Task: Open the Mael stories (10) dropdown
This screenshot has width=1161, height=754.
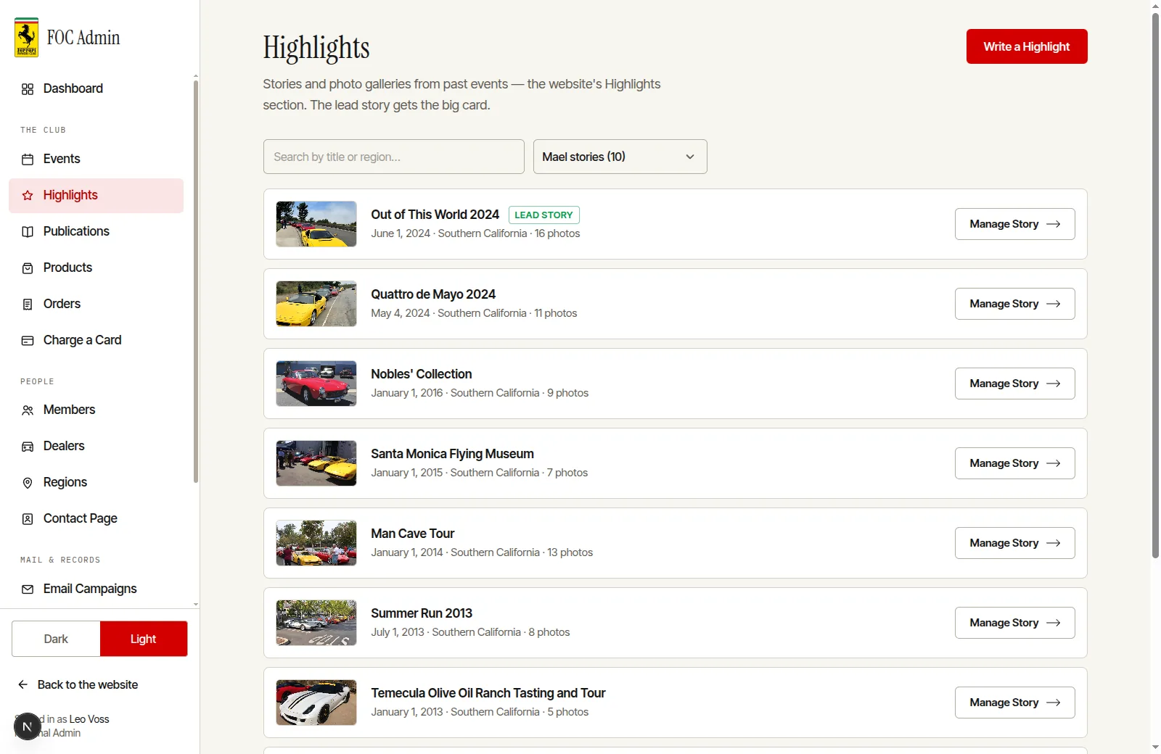Action: (x=620, y=157)
